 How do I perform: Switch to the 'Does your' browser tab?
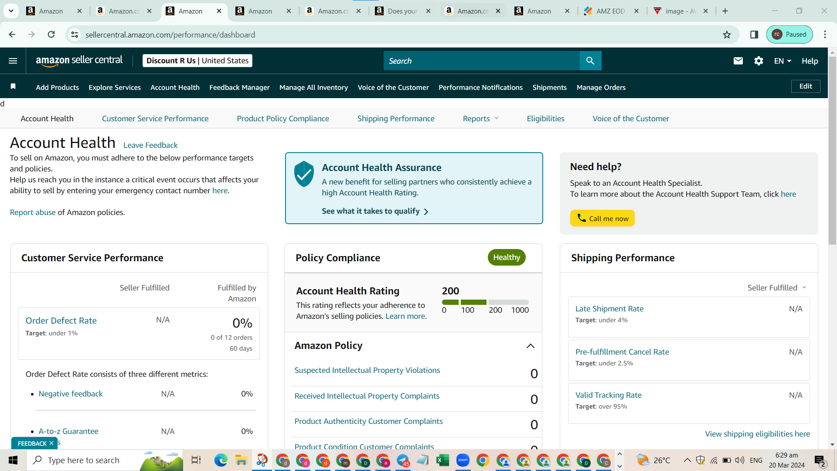[x=402, y=11]
